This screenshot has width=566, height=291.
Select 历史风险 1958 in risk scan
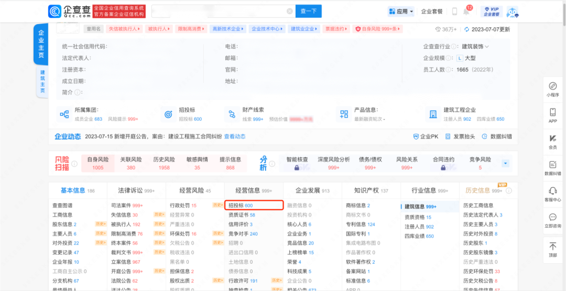[x=164, y=163]
